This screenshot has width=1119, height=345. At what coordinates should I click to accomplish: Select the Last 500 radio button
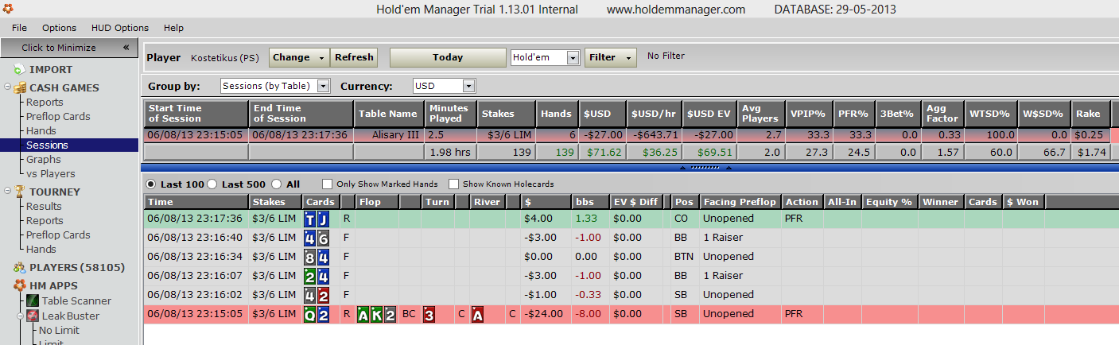[212, 184]
